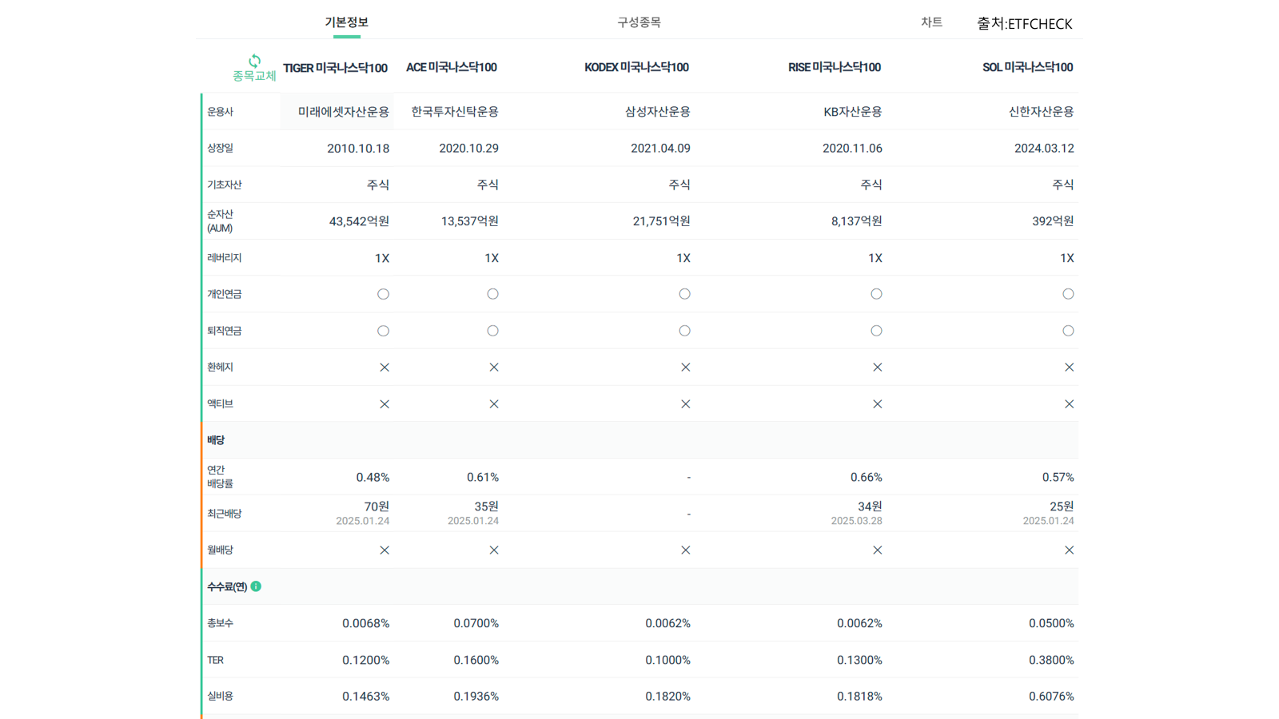Click AUM value 21,751억원
The image size is (1279, 719).
[662, 221]
